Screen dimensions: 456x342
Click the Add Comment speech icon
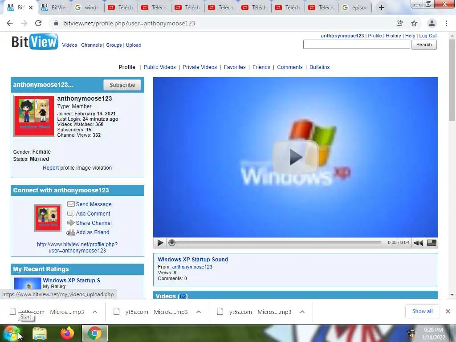[71, 214]
